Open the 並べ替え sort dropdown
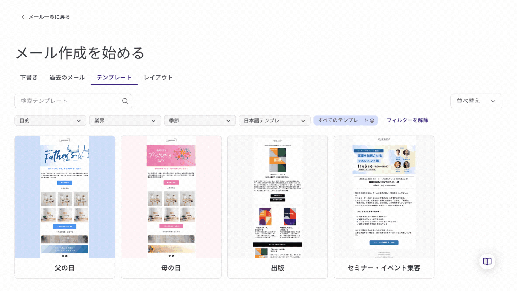This screenshot has width=517, height=291. tap(476, 101)
